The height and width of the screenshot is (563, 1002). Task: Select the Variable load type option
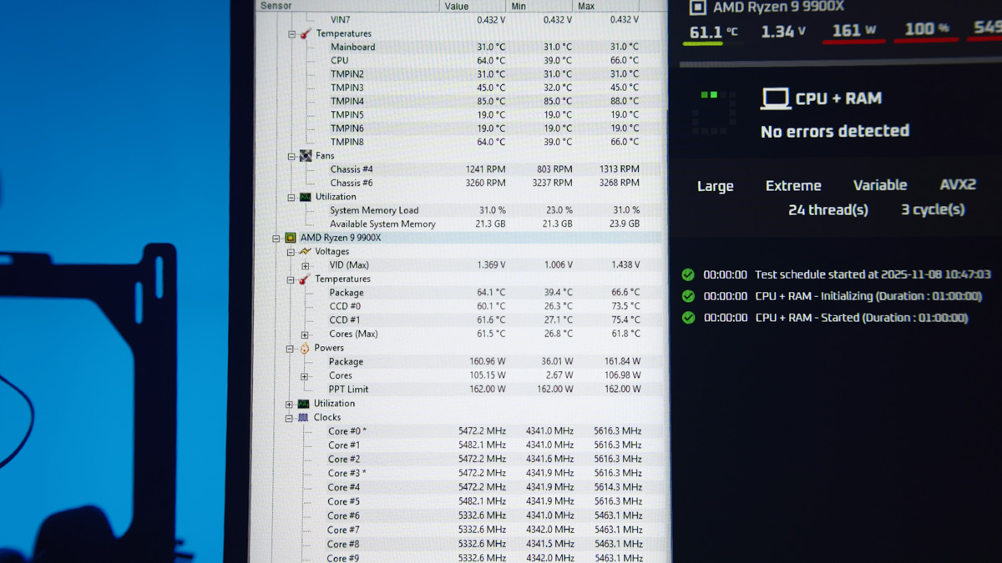[x=880, y=185]
